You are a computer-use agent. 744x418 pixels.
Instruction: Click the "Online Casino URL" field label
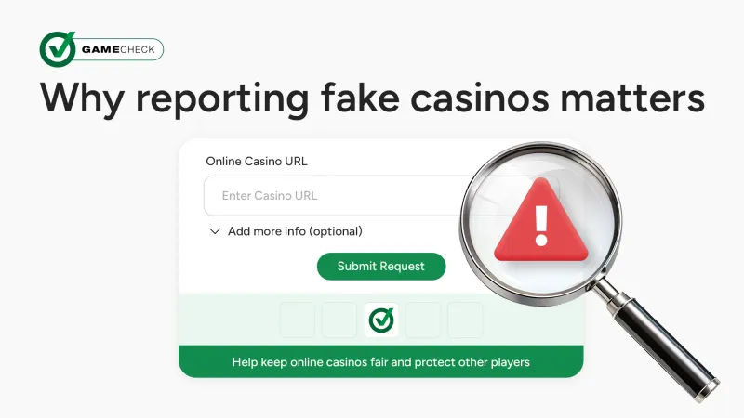pyautogui.click(x=256, y=161)
